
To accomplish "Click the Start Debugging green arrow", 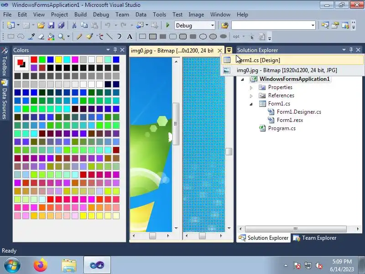I will pos(167,25).
